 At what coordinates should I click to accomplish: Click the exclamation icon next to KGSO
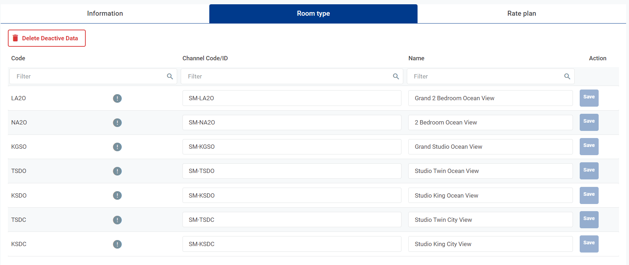point(117,147)
